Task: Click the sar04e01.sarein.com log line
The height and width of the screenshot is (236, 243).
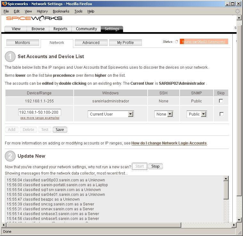Action: [x=56, y=195]
